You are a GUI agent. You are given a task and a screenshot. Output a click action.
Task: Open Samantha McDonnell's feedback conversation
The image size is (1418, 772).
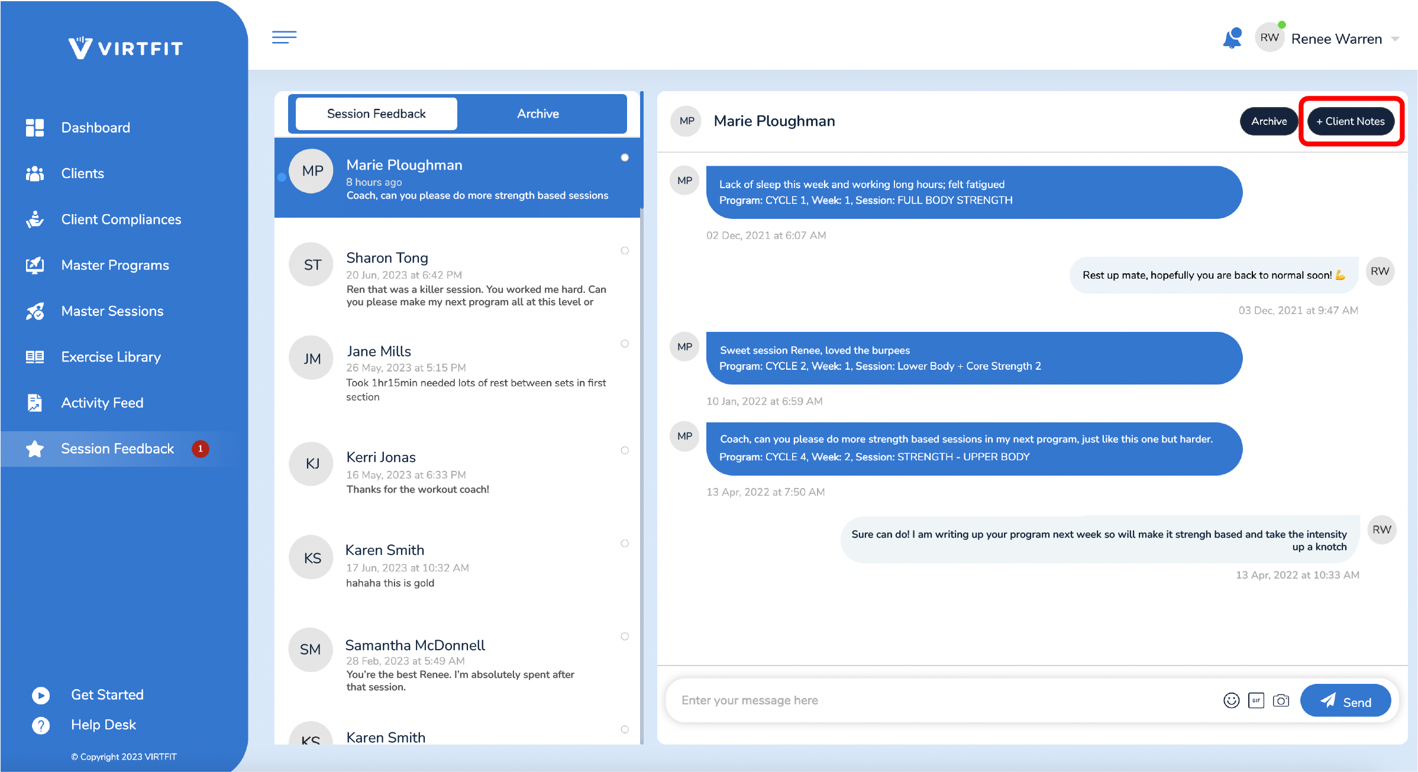457,663
